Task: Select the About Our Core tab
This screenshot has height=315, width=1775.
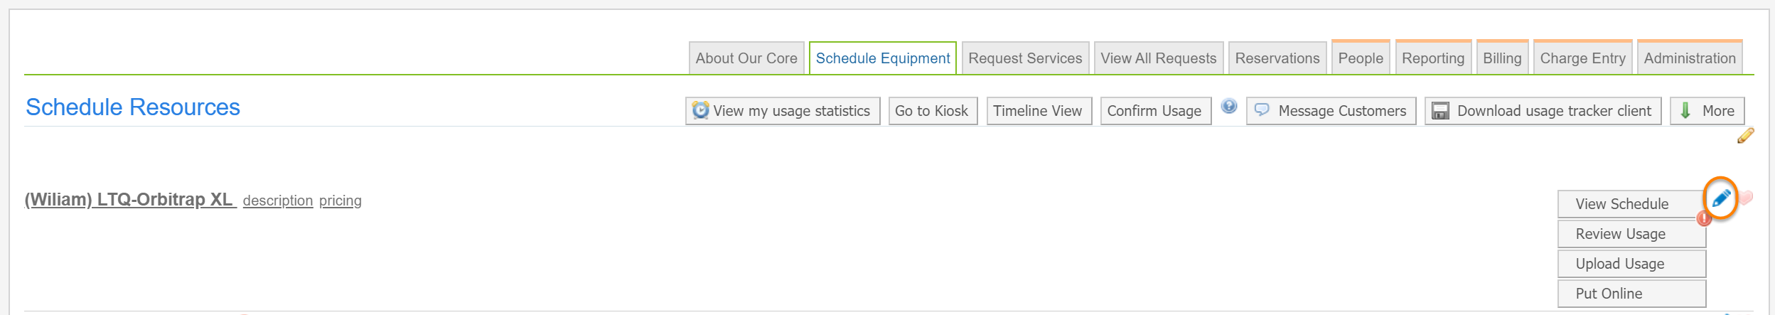Action: pyautogui.click(x=746, y=58)
